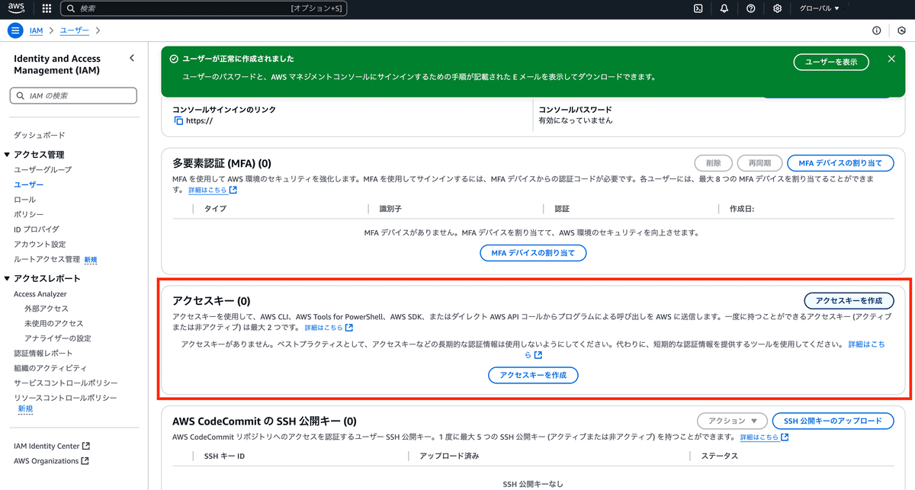Click the ユーザーを表示 button
This screenshot has height=490, width=915.
tap(831, 63)
